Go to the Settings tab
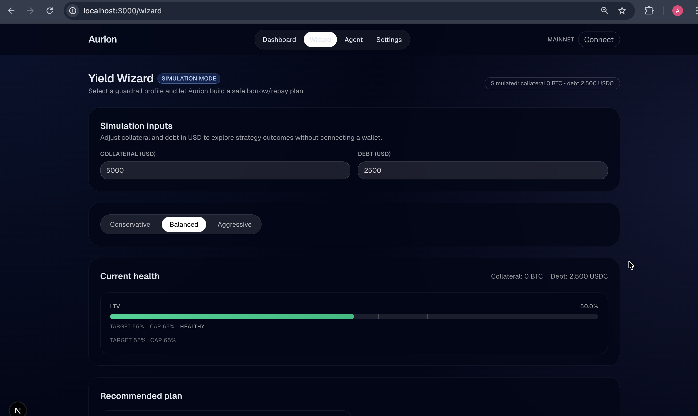 click(x=389, y=40)
